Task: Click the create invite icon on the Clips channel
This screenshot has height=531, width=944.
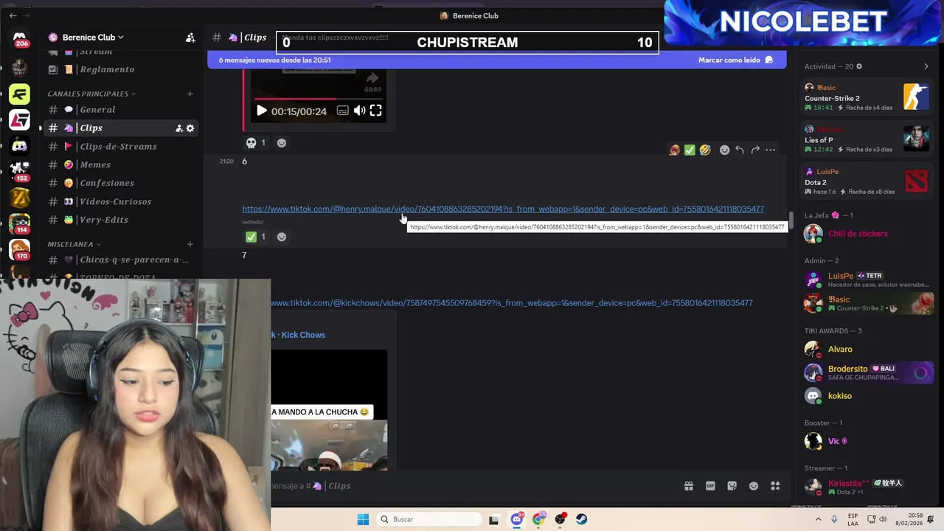Action: coord(178,128)
